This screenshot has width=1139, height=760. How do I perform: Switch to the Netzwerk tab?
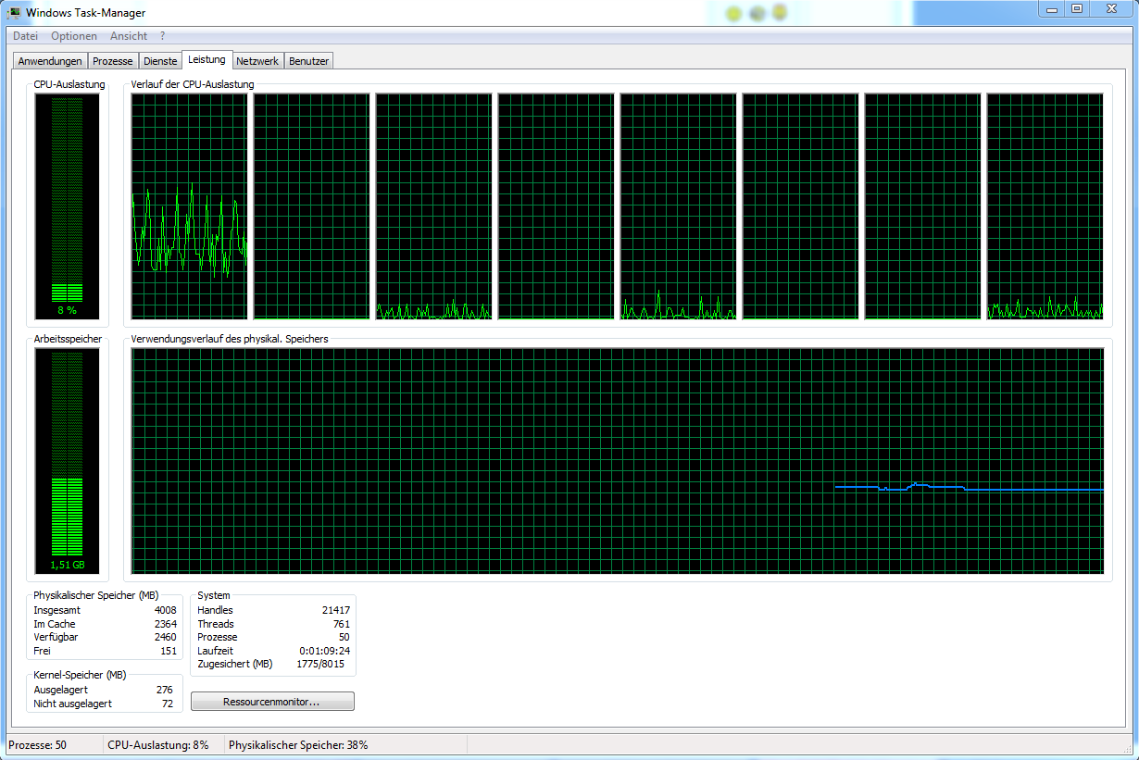pos(257,61)
